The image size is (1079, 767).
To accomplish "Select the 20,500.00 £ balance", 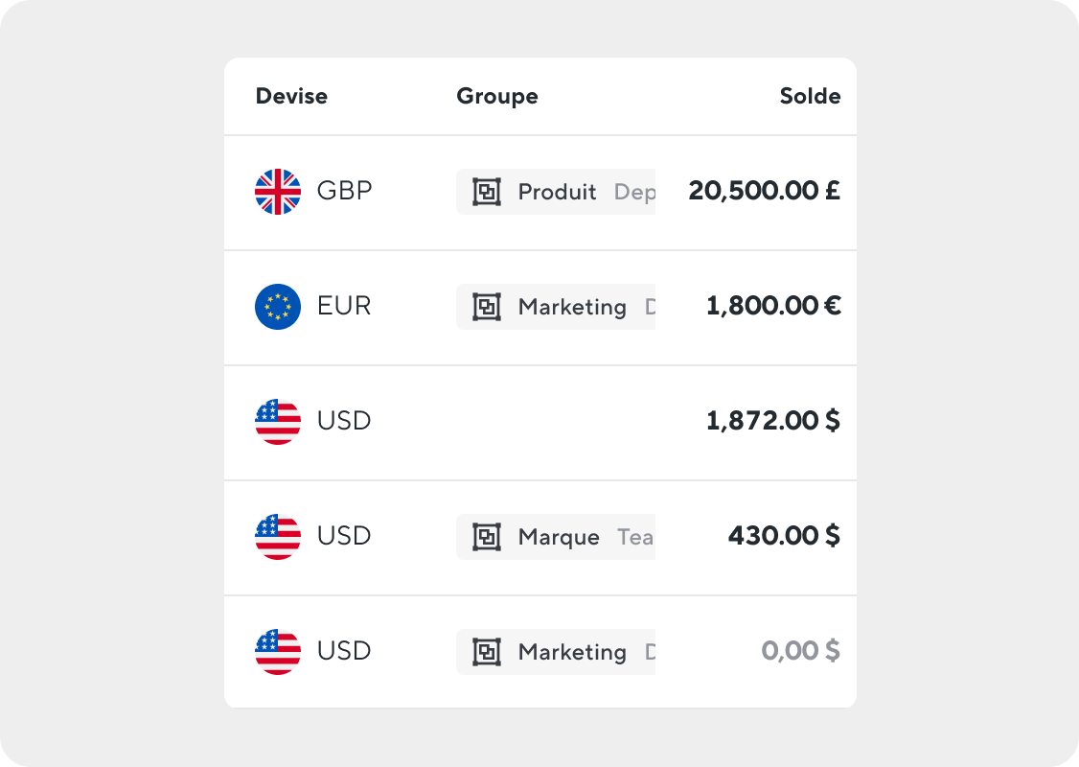I will [765, 191].
